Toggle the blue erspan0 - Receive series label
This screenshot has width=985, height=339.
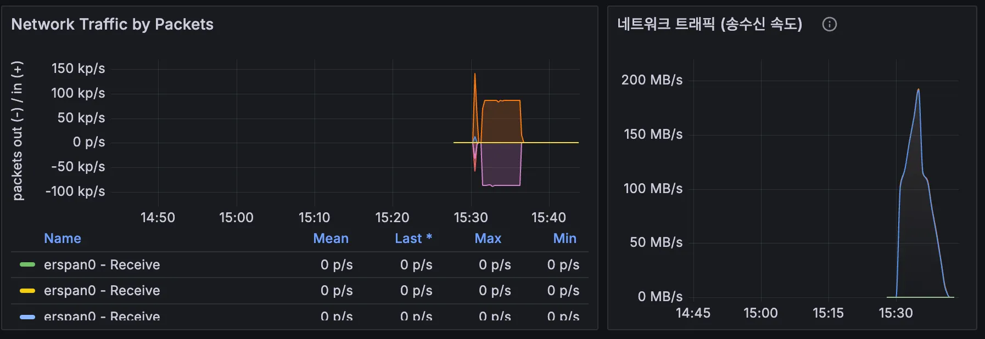pyautogui.click(x=102, y=317)
